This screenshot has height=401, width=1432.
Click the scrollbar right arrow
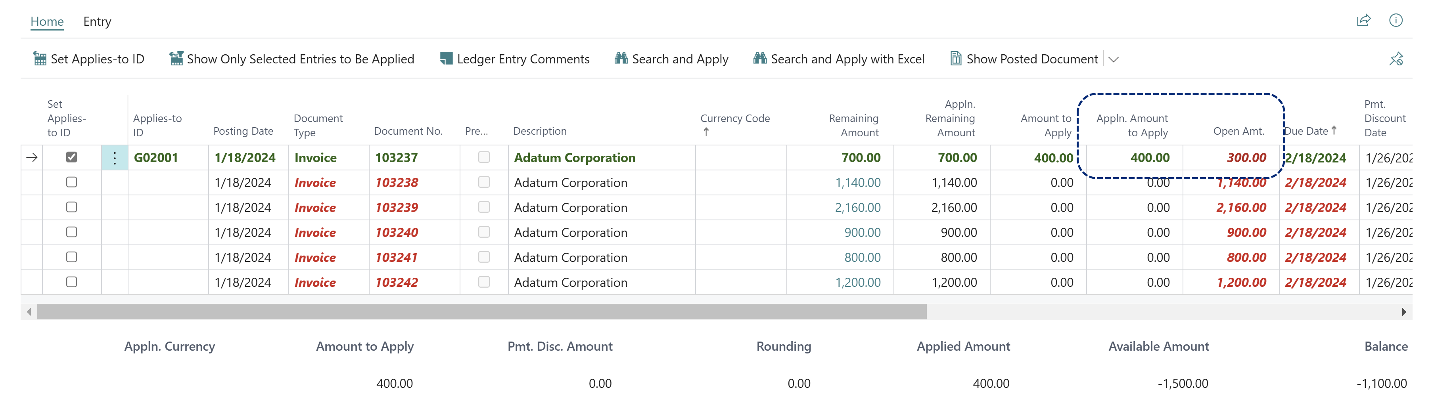[x=1404, y=312]
